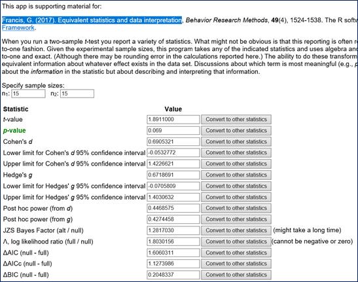Follow the Framework hyperlink

18,27
